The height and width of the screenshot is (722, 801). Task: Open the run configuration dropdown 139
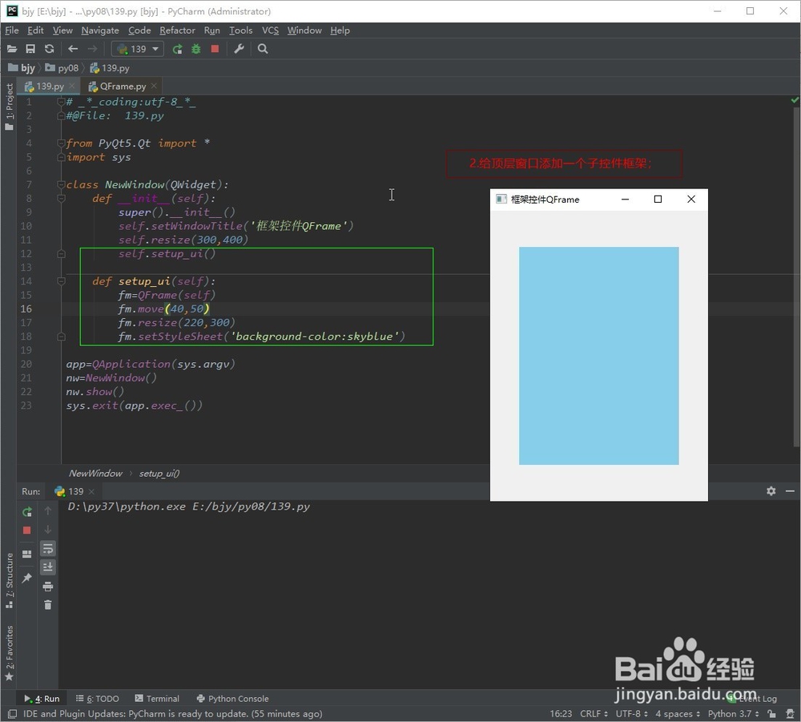click(138, 49)
